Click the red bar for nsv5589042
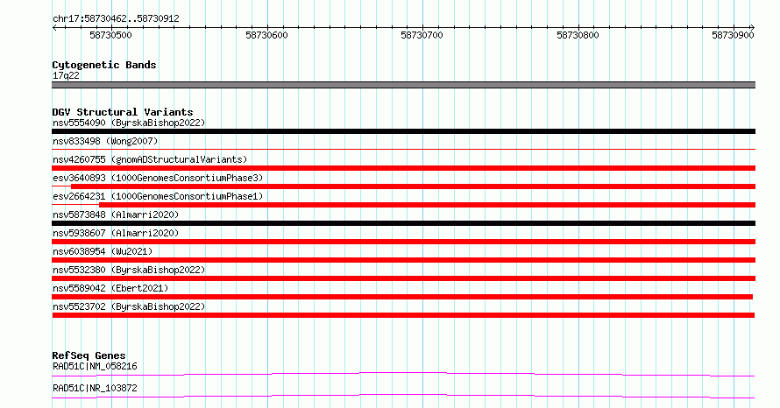The height and width of the screenshot is (408, 780). 402,297
